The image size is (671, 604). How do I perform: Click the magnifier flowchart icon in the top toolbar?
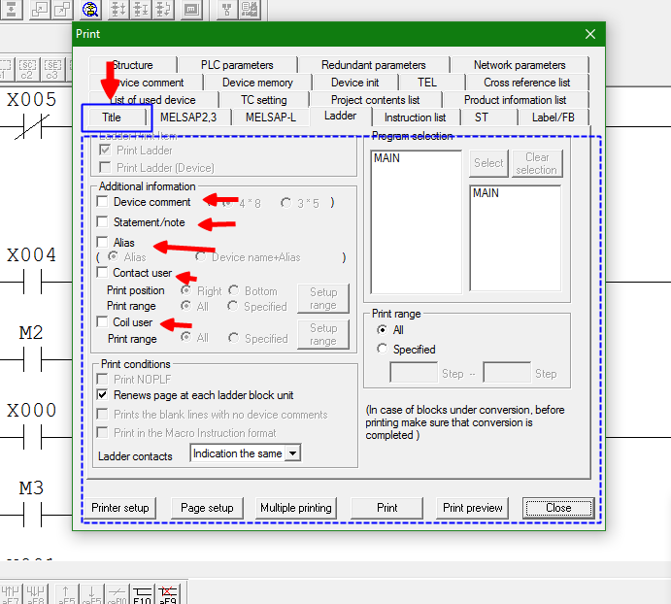[x=90, y=10]
